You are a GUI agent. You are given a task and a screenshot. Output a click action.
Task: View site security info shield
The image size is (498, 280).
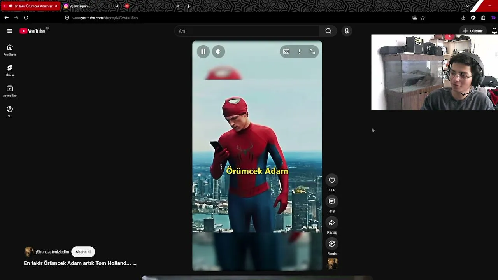point(67,18)
